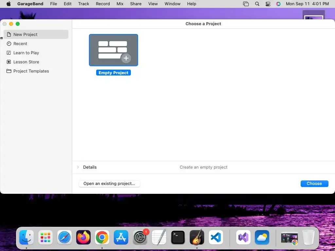The height and width of the screenshot is (251, 335).
Task: Click the Lesson Store star icon
Action: coord(9,62)
